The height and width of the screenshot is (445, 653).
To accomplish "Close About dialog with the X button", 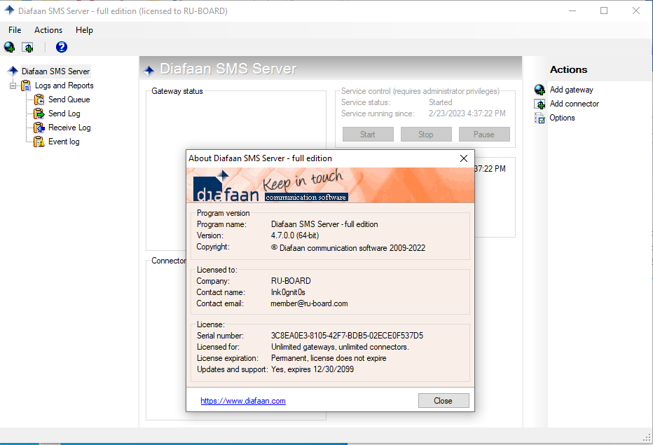I will (x=463, y=158).
